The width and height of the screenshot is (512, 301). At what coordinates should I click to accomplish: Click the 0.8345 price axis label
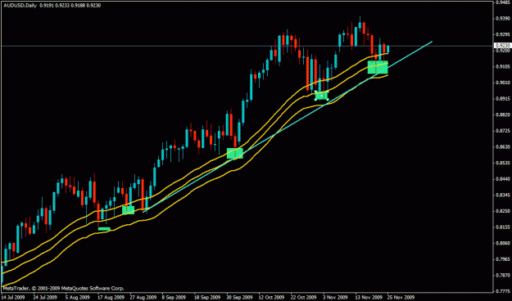(502, 195)
